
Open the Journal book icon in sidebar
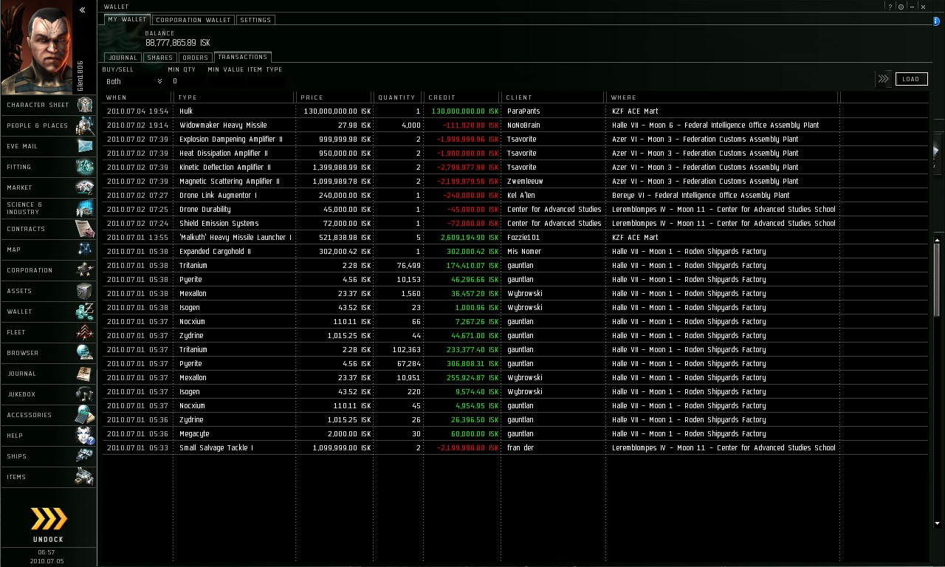click(x=85, y=374)
